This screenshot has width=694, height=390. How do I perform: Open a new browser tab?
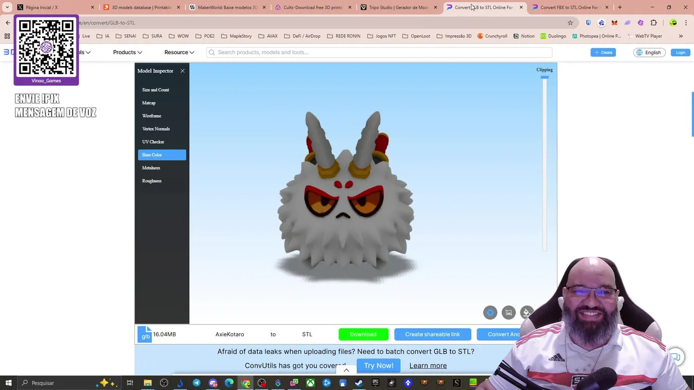coord(620,8)
